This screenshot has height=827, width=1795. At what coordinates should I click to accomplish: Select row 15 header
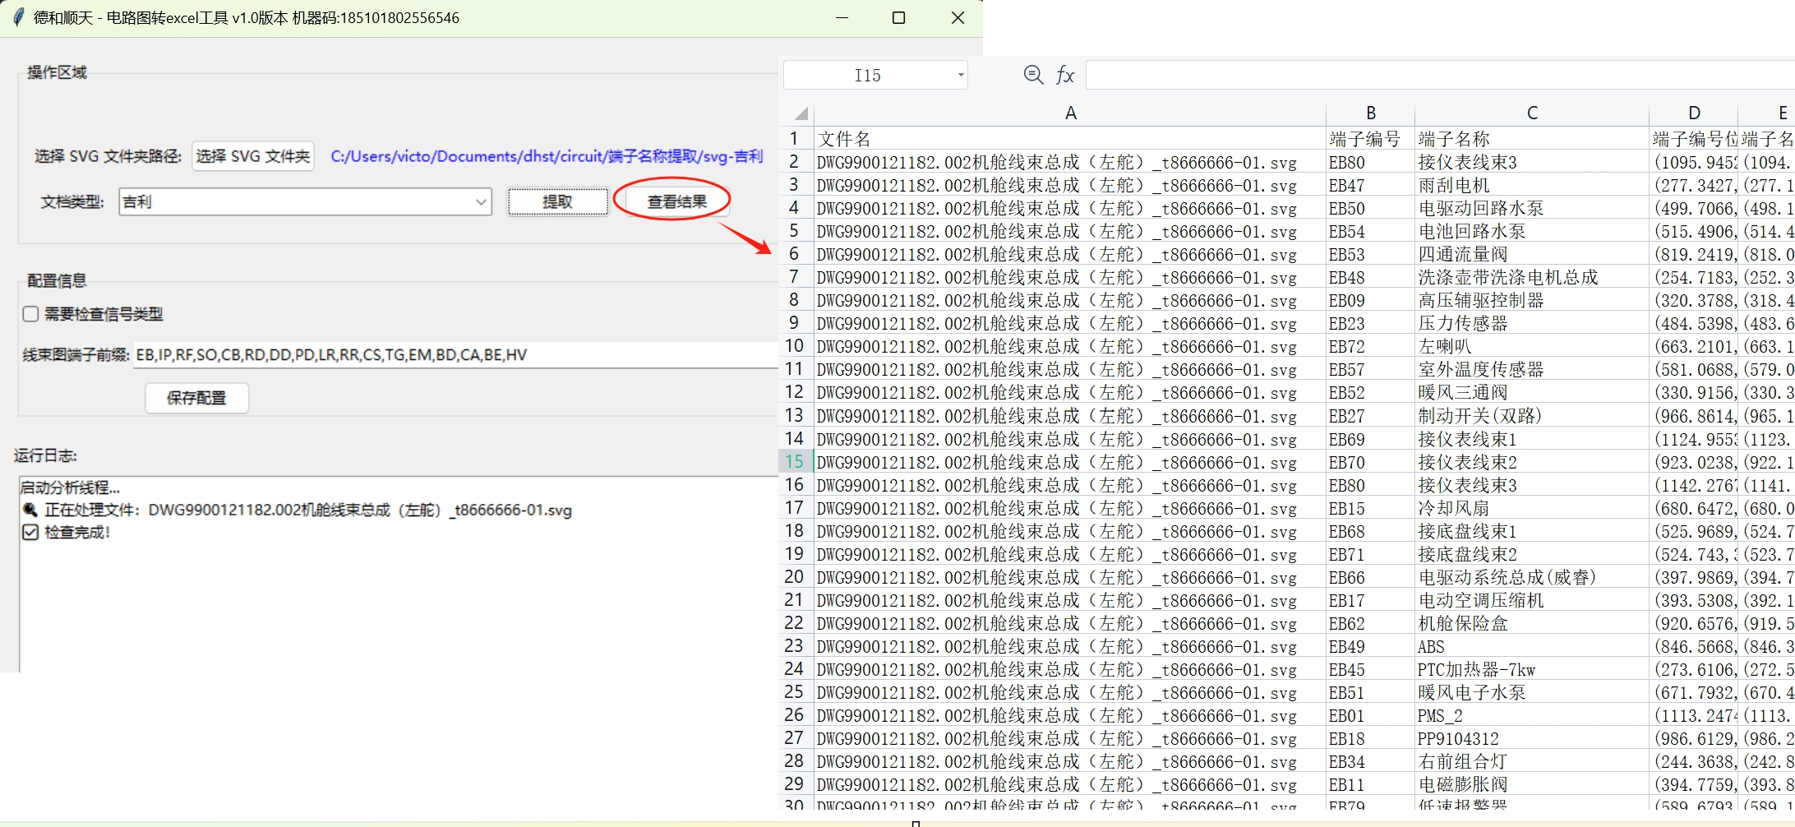click(x=794, y=462)
